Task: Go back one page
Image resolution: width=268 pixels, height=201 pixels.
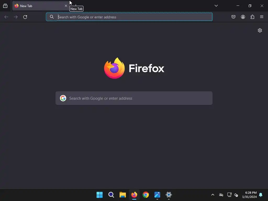Action: (x=6, y=17)
